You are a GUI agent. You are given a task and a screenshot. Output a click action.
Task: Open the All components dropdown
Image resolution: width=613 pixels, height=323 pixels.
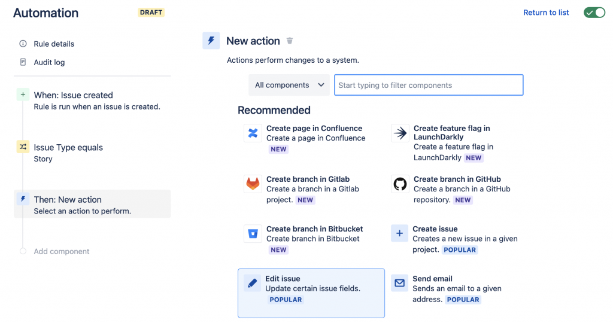tap(289, 85)
